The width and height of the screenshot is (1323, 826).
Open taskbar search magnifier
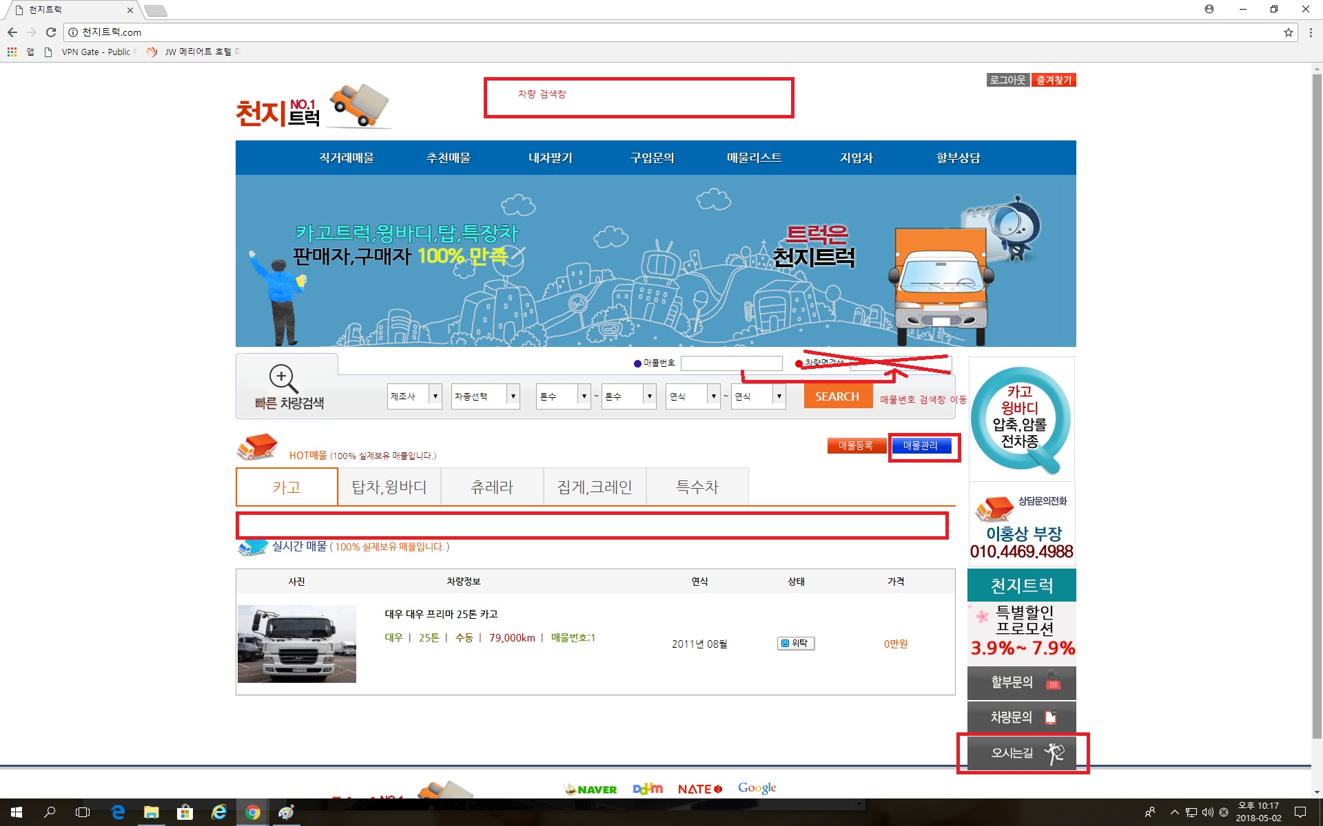click(50, 812)
